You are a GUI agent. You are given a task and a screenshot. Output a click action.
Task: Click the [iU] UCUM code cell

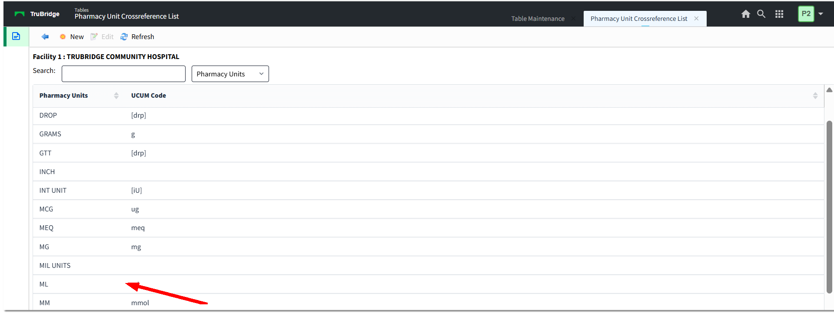(136, 191)
